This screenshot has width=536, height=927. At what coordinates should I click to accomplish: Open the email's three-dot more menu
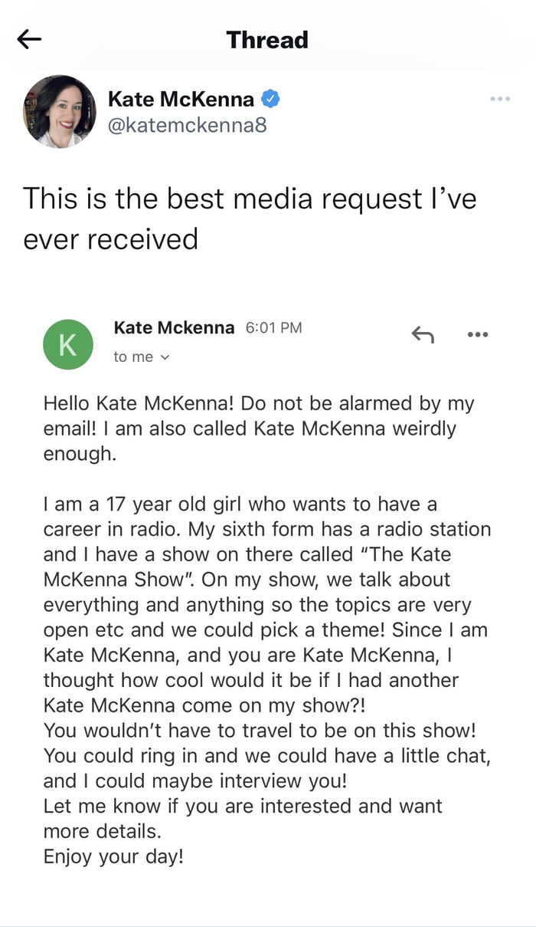tap(477, 334)
